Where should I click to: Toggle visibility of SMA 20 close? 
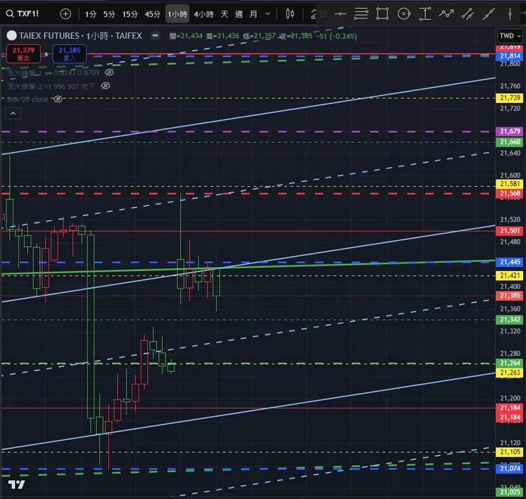pos(58,99)
